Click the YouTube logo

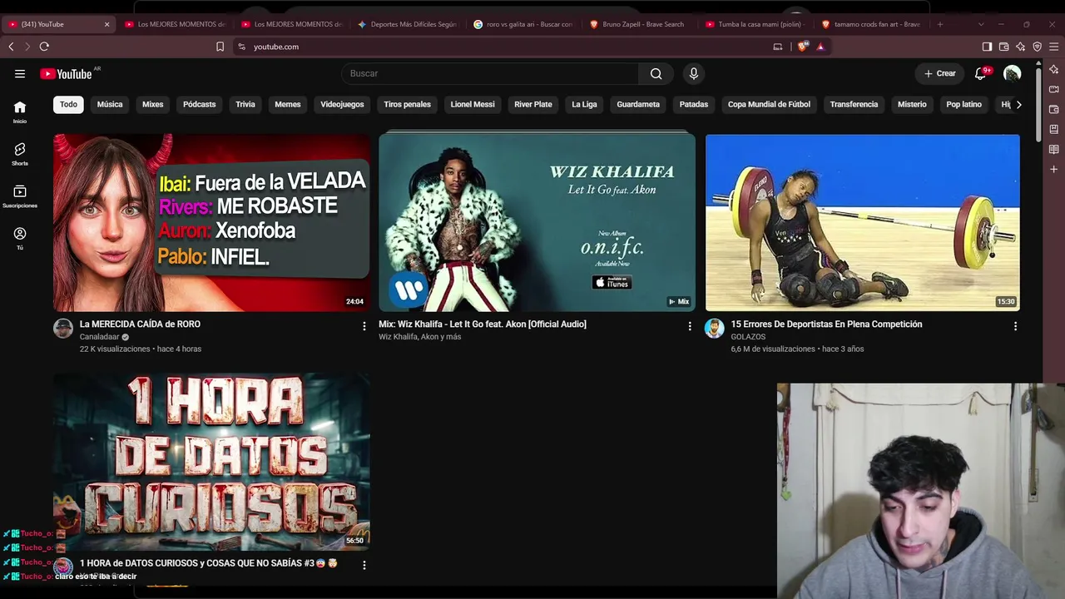click(66, 74)
